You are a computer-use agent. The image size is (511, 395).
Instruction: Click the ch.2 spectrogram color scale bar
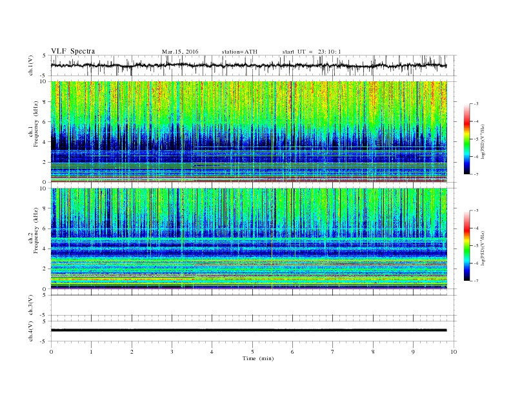(466, 245)
